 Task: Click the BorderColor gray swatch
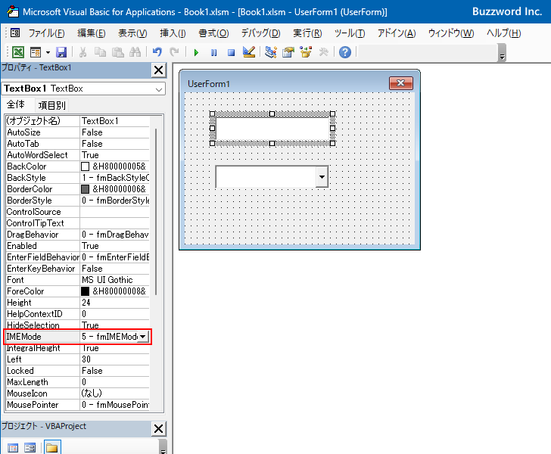pos(85,189)
